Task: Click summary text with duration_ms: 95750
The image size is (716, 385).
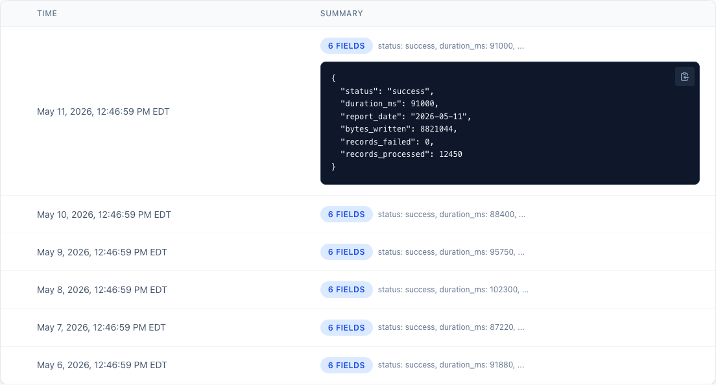Action: 451,251
